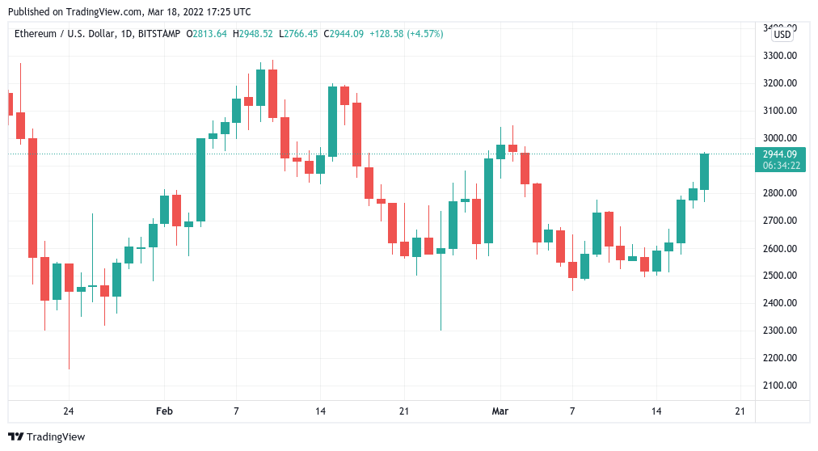Image resolution: width=818 pixels, height=451 pixels.
Task: Click the Mar marker on time axis
Action: click(500, 411)
